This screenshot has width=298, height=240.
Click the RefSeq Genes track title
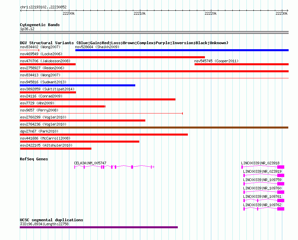click(34, 159)
